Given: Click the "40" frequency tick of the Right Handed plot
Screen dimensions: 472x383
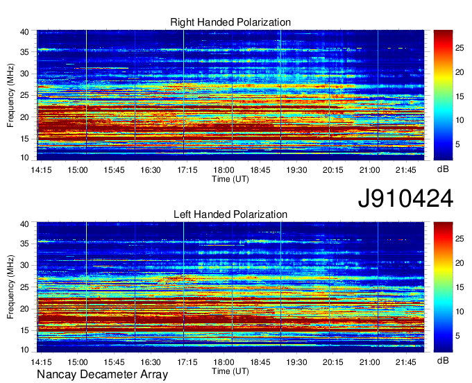Looking at the screenshot, I should click(x=24, y=32).
